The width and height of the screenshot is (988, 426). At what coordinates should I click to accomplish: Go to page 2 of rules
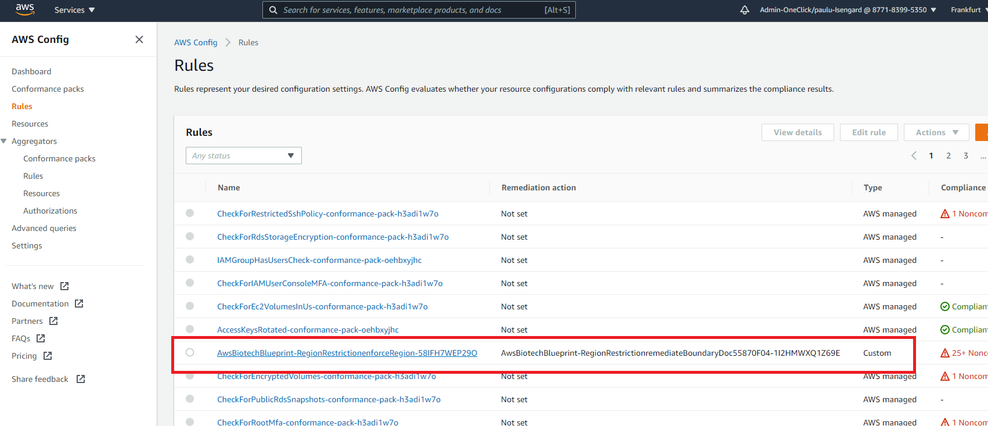coord(949,156)
